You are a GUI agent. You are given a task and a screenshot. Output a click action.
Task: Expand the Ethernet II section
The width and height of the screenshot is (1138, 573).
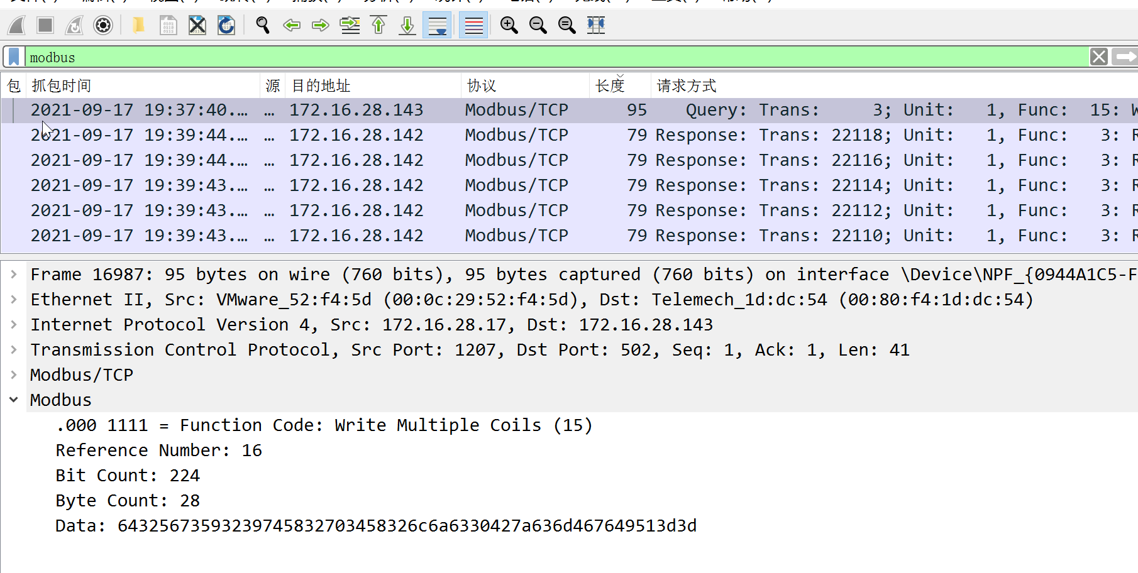pyautogui.click(x=13, y=300)
